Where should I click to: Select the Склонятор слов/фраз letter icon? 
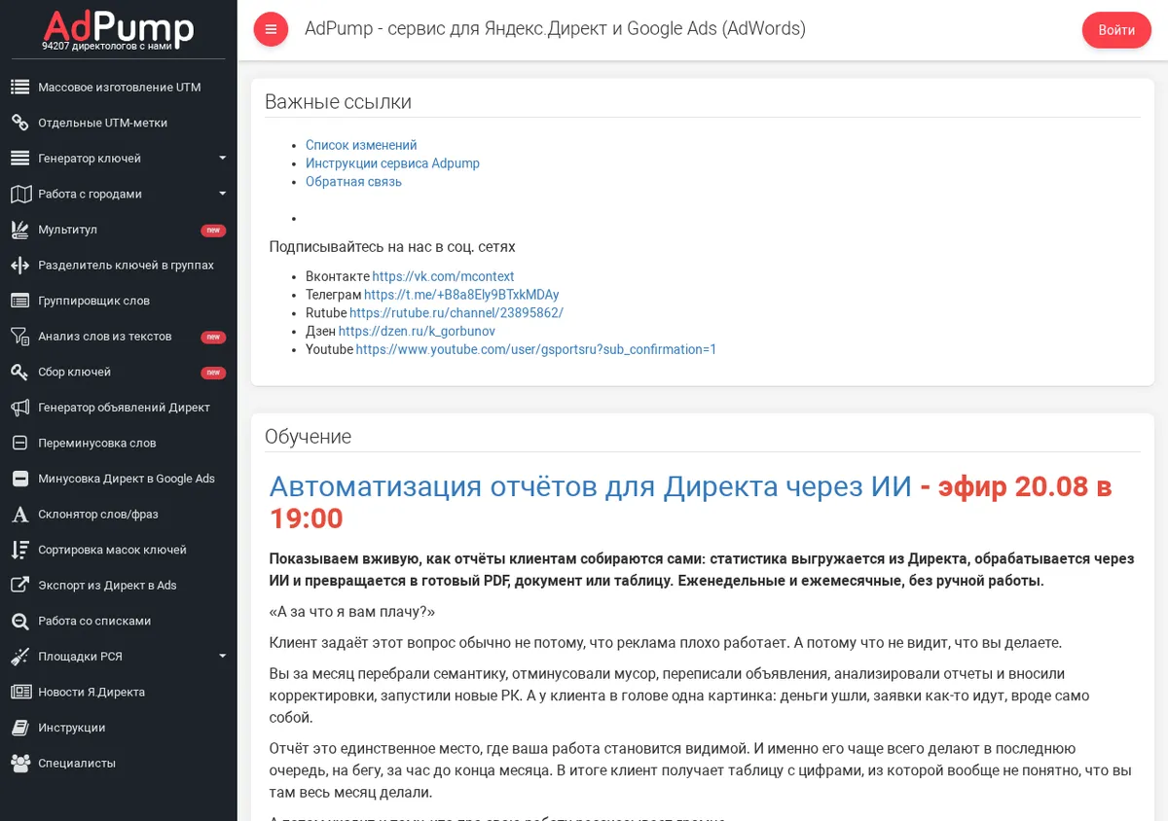[x=19, y=514]
